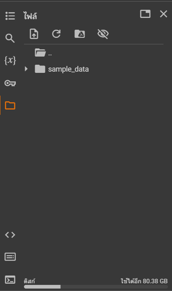The image size is (172, 291).
Task: Open the terminal panel
Action: coord(10,280)
